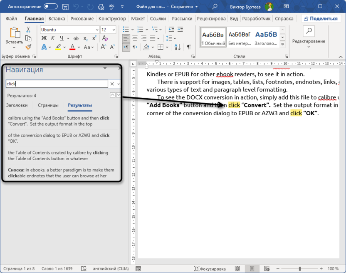Toggle the AutoSave switch
The width and height of the screenshot is (346, 273).
(51, 7)
